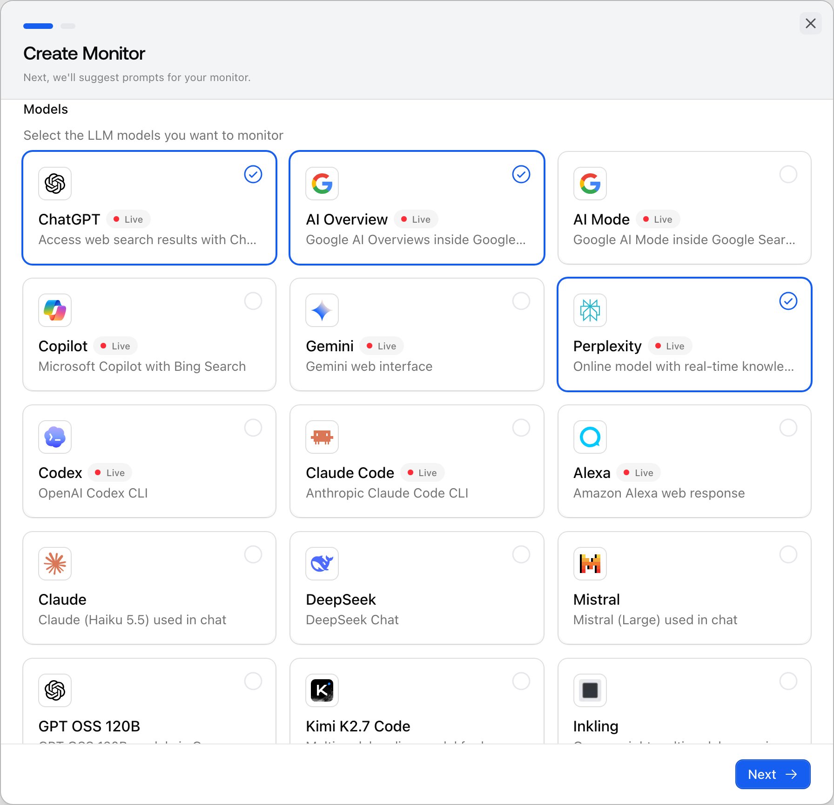Click 'Mistral (Large) used in chat' text
The width and height of the screenshot is (834, 805).
click(x=655, y=620)
